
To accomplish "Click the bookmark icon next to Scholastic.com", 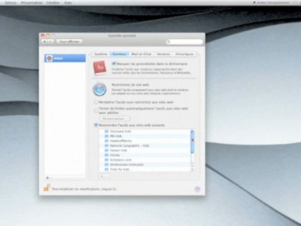I will click(x=106, y=160).
